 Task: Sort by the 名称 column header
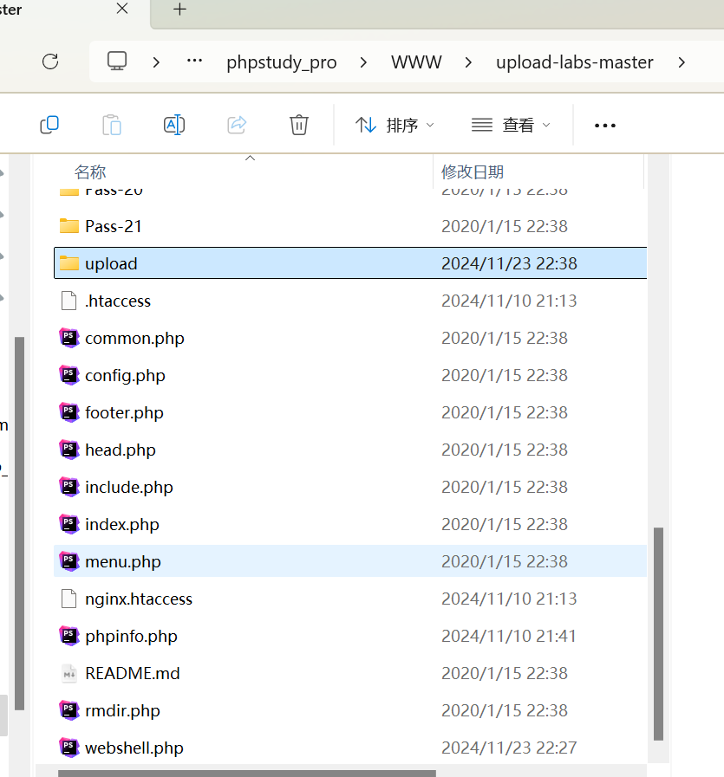(x=90, y=172)
